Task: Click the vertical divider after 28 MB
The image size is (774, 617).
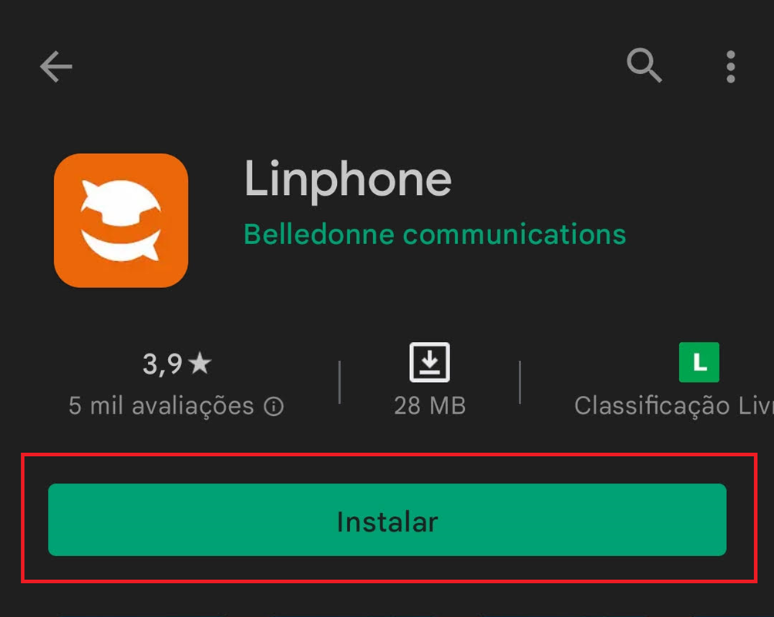Action: pyautogui.click(x=520, y=382)
